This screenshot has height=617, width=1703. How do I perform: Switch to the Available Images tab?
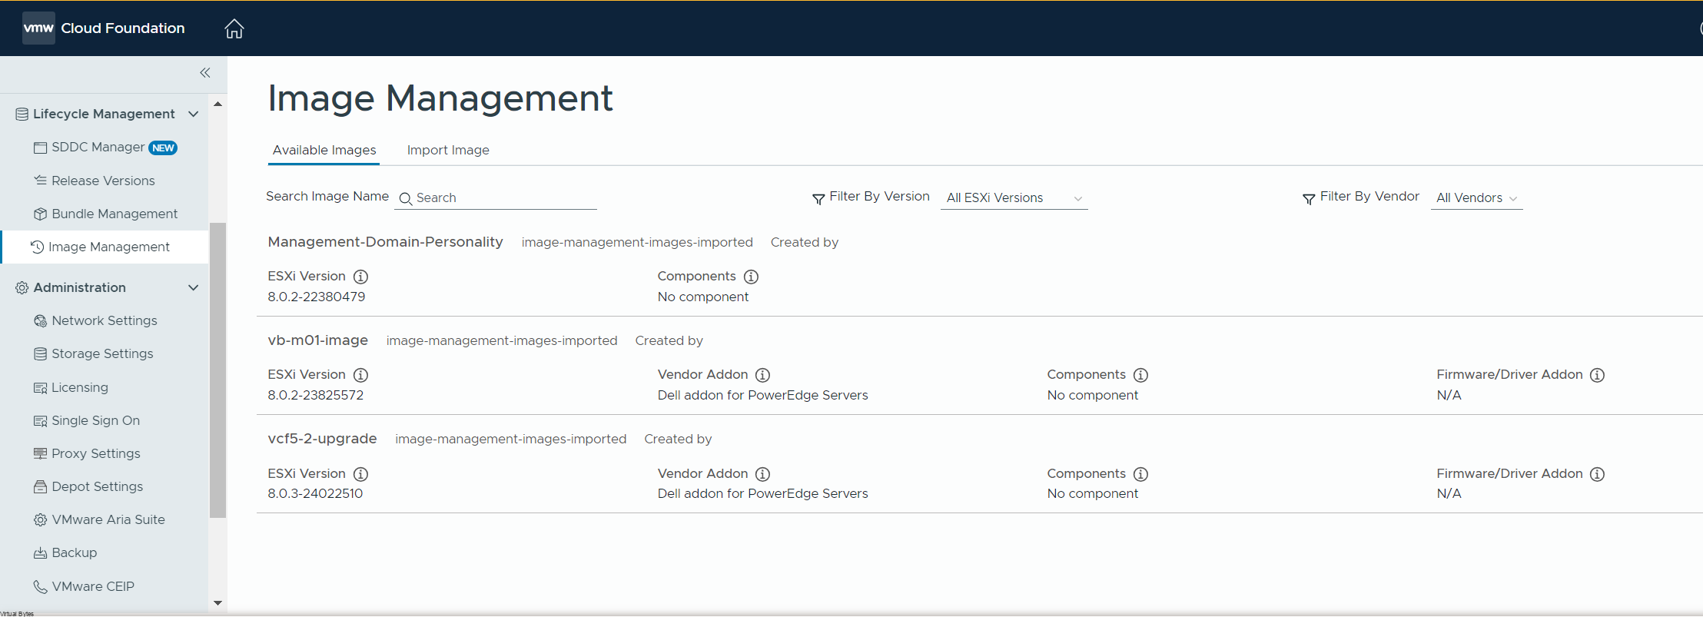(x=324, y=150)
